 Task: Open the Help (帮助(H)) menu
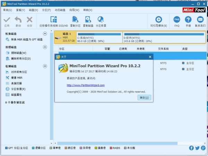coord(88,10)
